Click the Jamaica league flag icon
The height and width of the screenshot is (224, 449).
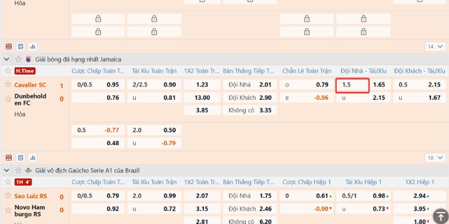tap(29, 59)
